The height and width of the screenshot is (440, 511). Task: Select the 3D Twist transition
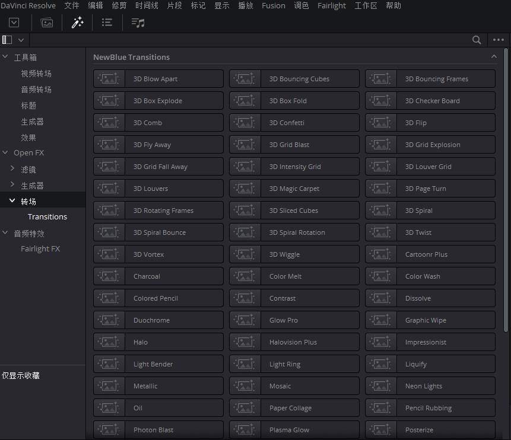pyautogui.click(x=430, y=232)
